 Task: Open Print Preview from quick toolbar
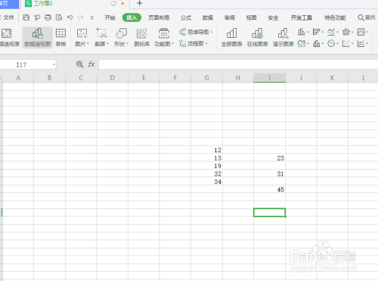[59, 17]
